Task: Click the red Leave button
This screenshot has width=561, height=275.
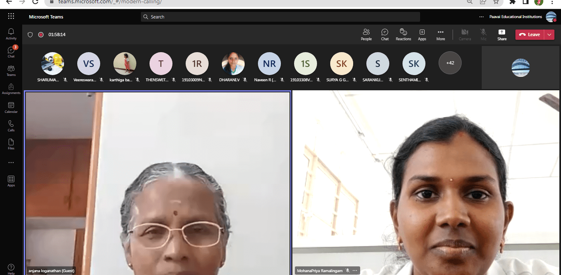Action: point(529,34)
